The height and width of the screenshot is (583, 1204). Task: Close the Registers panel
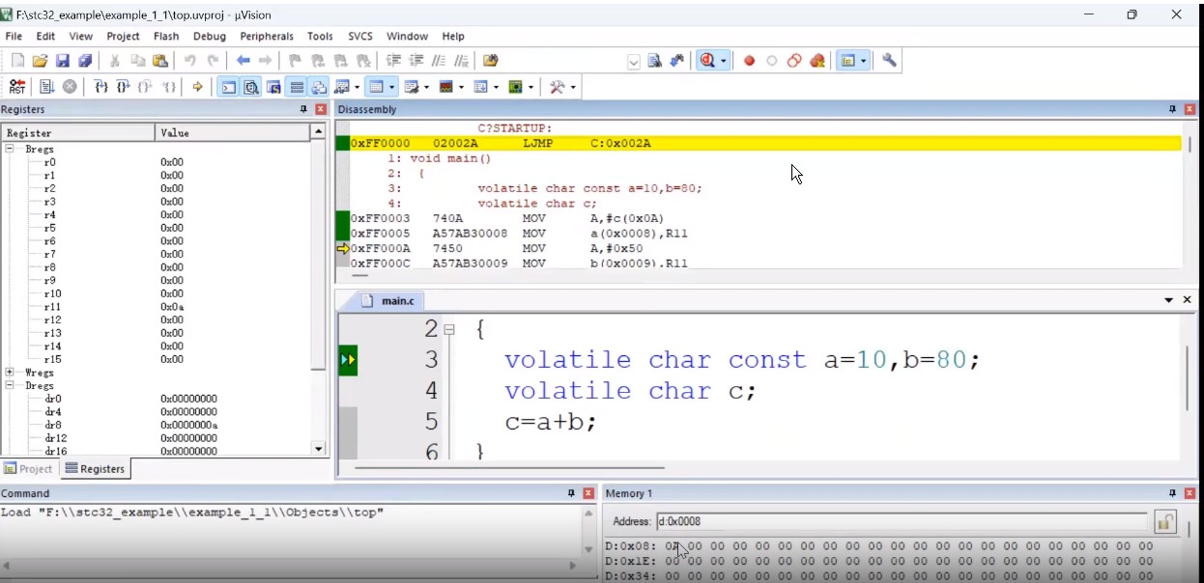click(x=321, y=110)
